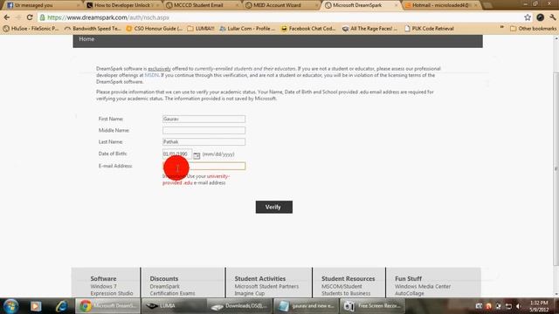Open the Facebook Chat Codes bookmark

308,29
